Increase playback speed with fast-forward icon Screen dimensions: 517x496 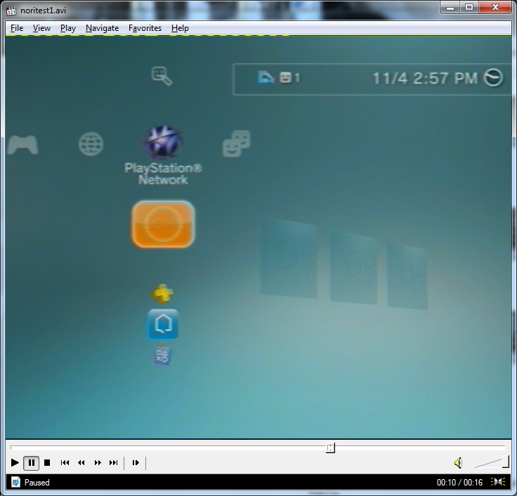pos(98,462)
